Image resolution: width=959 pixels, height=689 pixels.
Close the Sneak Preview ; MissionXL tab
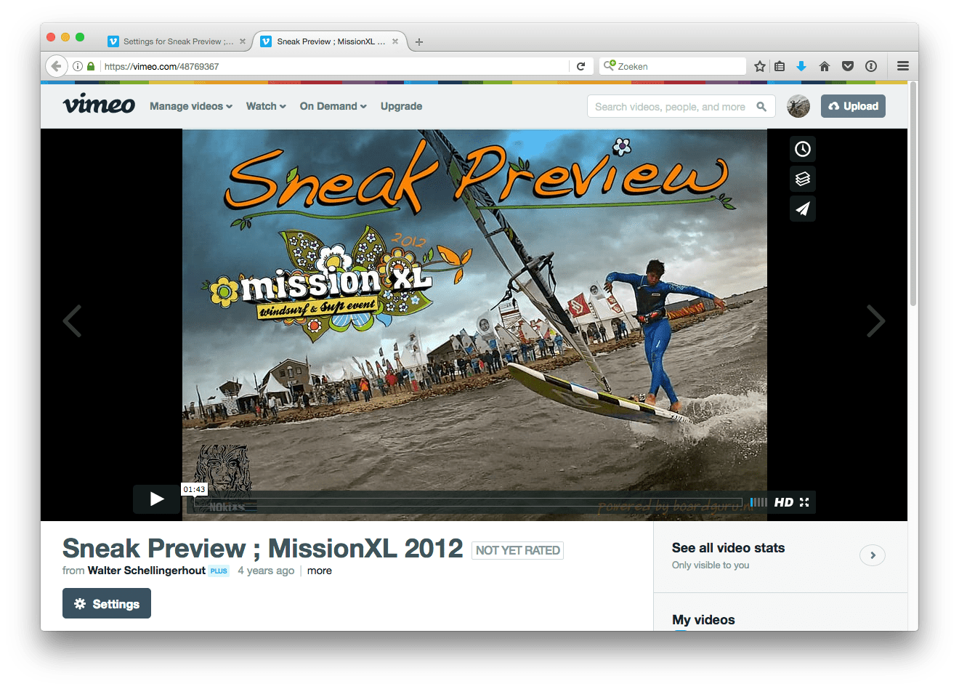click(395, 41)
